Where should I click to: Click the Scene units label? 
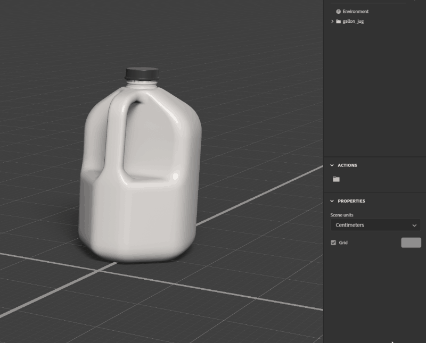click(x=342, y=215)
